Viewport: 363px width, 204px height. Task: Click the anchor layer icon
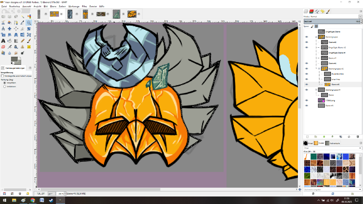[349, 137]
